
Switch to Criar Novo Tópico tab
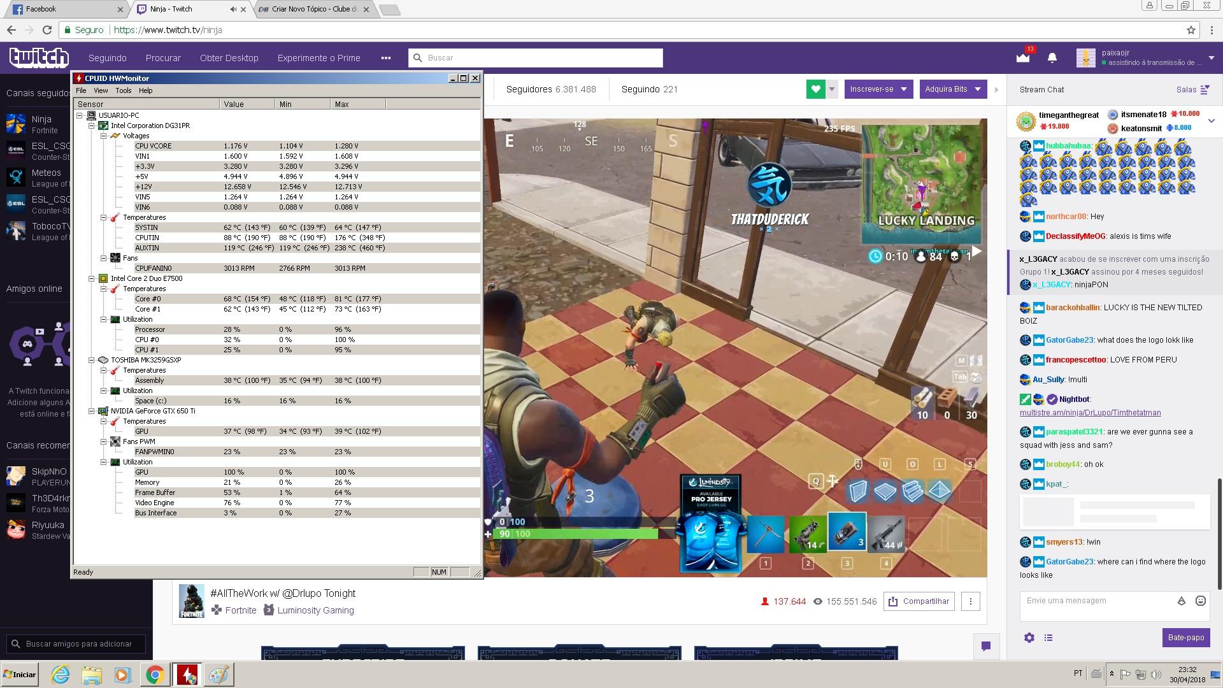click(x=312, y=9)
